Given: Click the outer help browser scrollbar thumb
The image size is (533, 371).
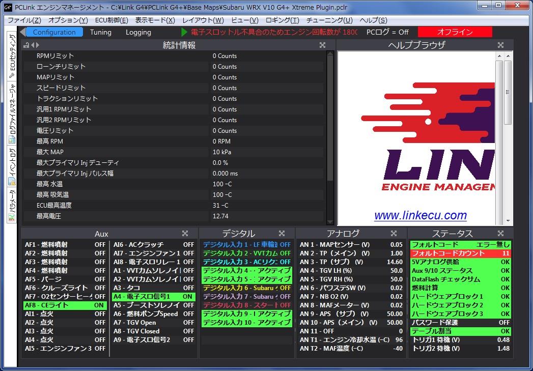Looking at the screenshot, I should tap(508, 93).
